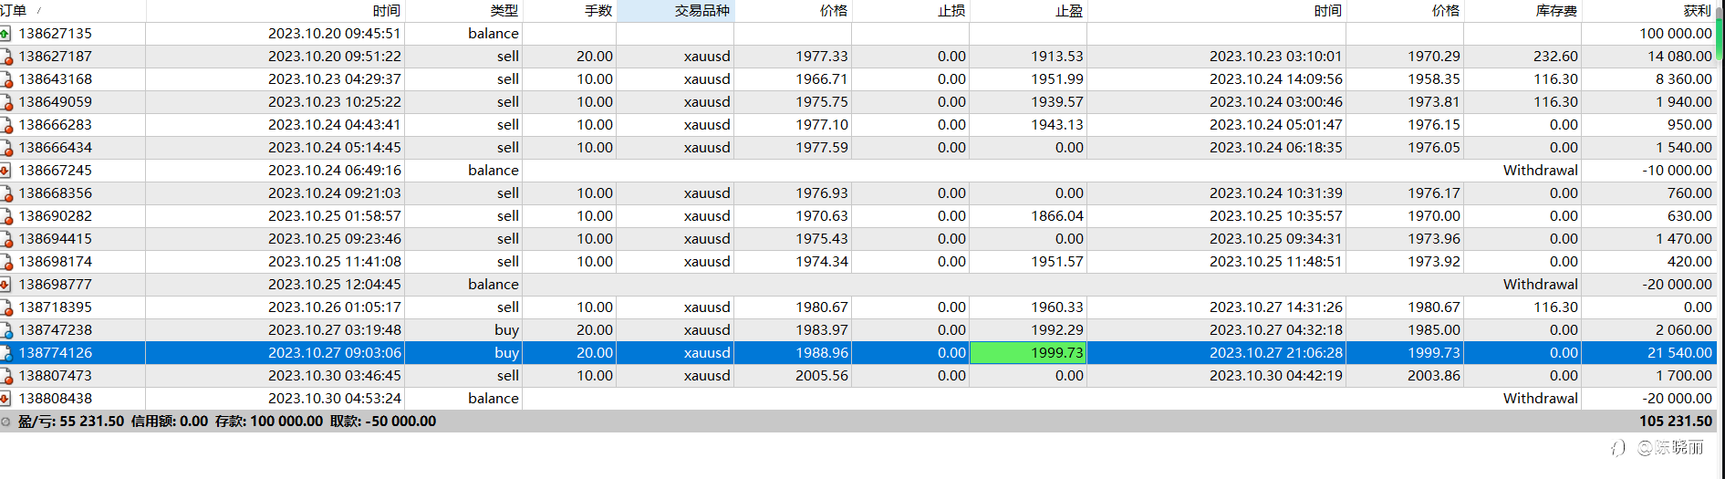Click the open price 1983.97
This screenshot has width=1725, height=479.
coord(822,330)
